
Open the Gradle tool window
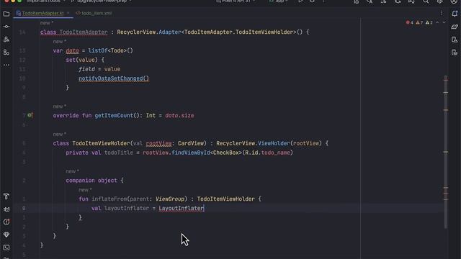[455, 27]
